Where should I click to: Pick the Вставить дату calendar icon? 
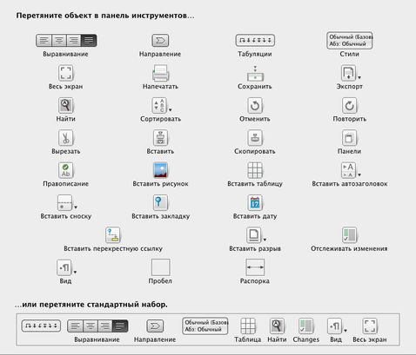point(255,202)
